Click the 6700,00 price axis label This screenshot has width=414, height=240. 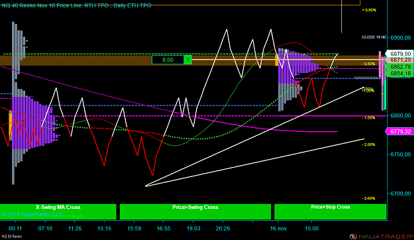tap(401, 194)
